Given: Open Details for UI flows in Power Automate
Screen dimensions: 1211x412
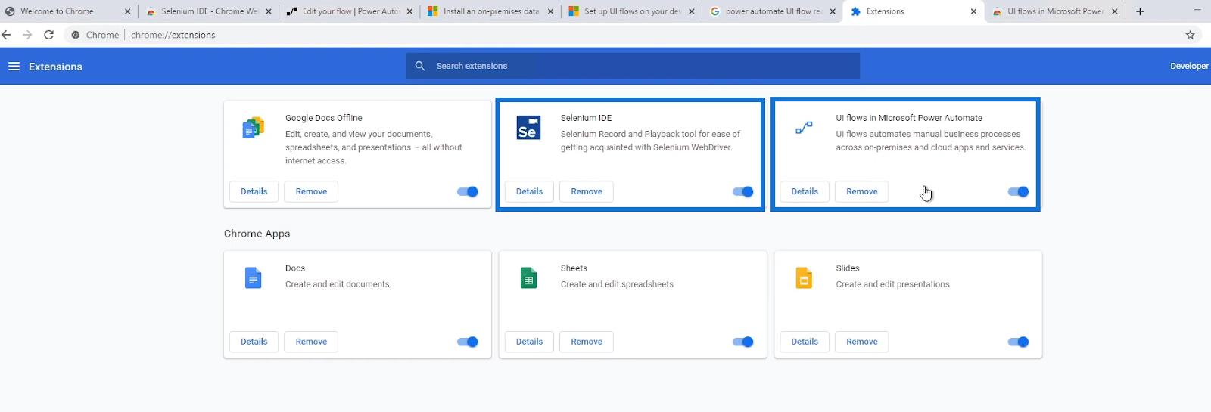Looking at the screenshot, I should [x=805, y=191].
